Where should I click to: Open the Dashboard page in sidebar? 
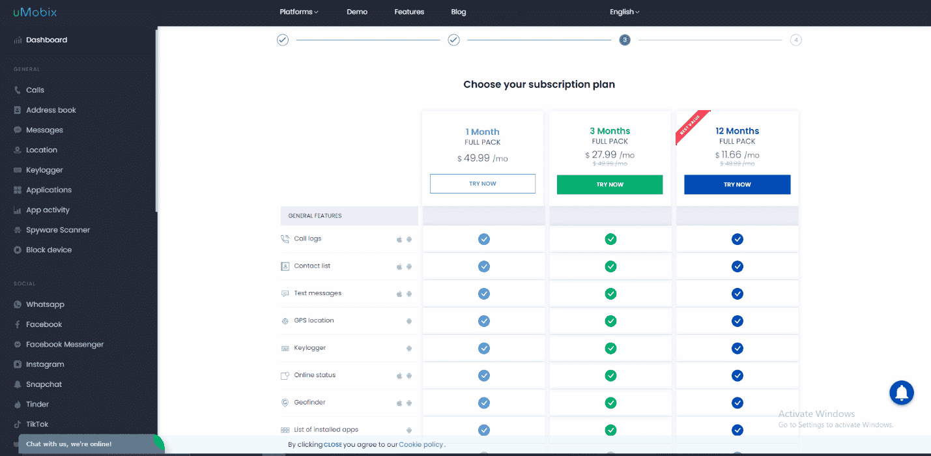coord(46,40)
